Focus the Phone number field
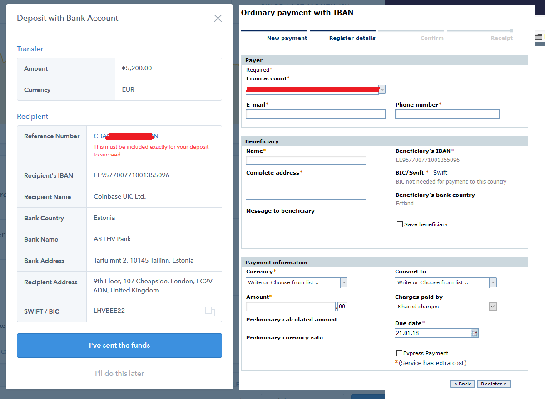Viewport: 545px width, 399px height. point(447,114)
